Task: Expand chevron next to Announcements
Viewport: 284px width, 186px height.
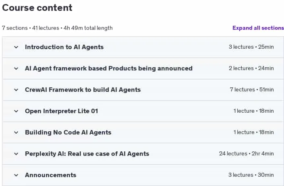Action: 16,175
